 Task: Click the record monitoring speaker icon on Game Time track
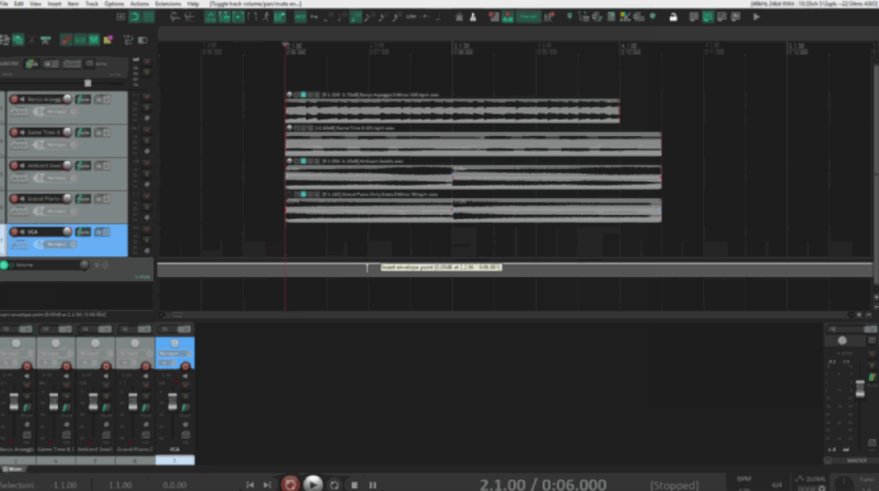pyautogui.click(x=22, y=133)
